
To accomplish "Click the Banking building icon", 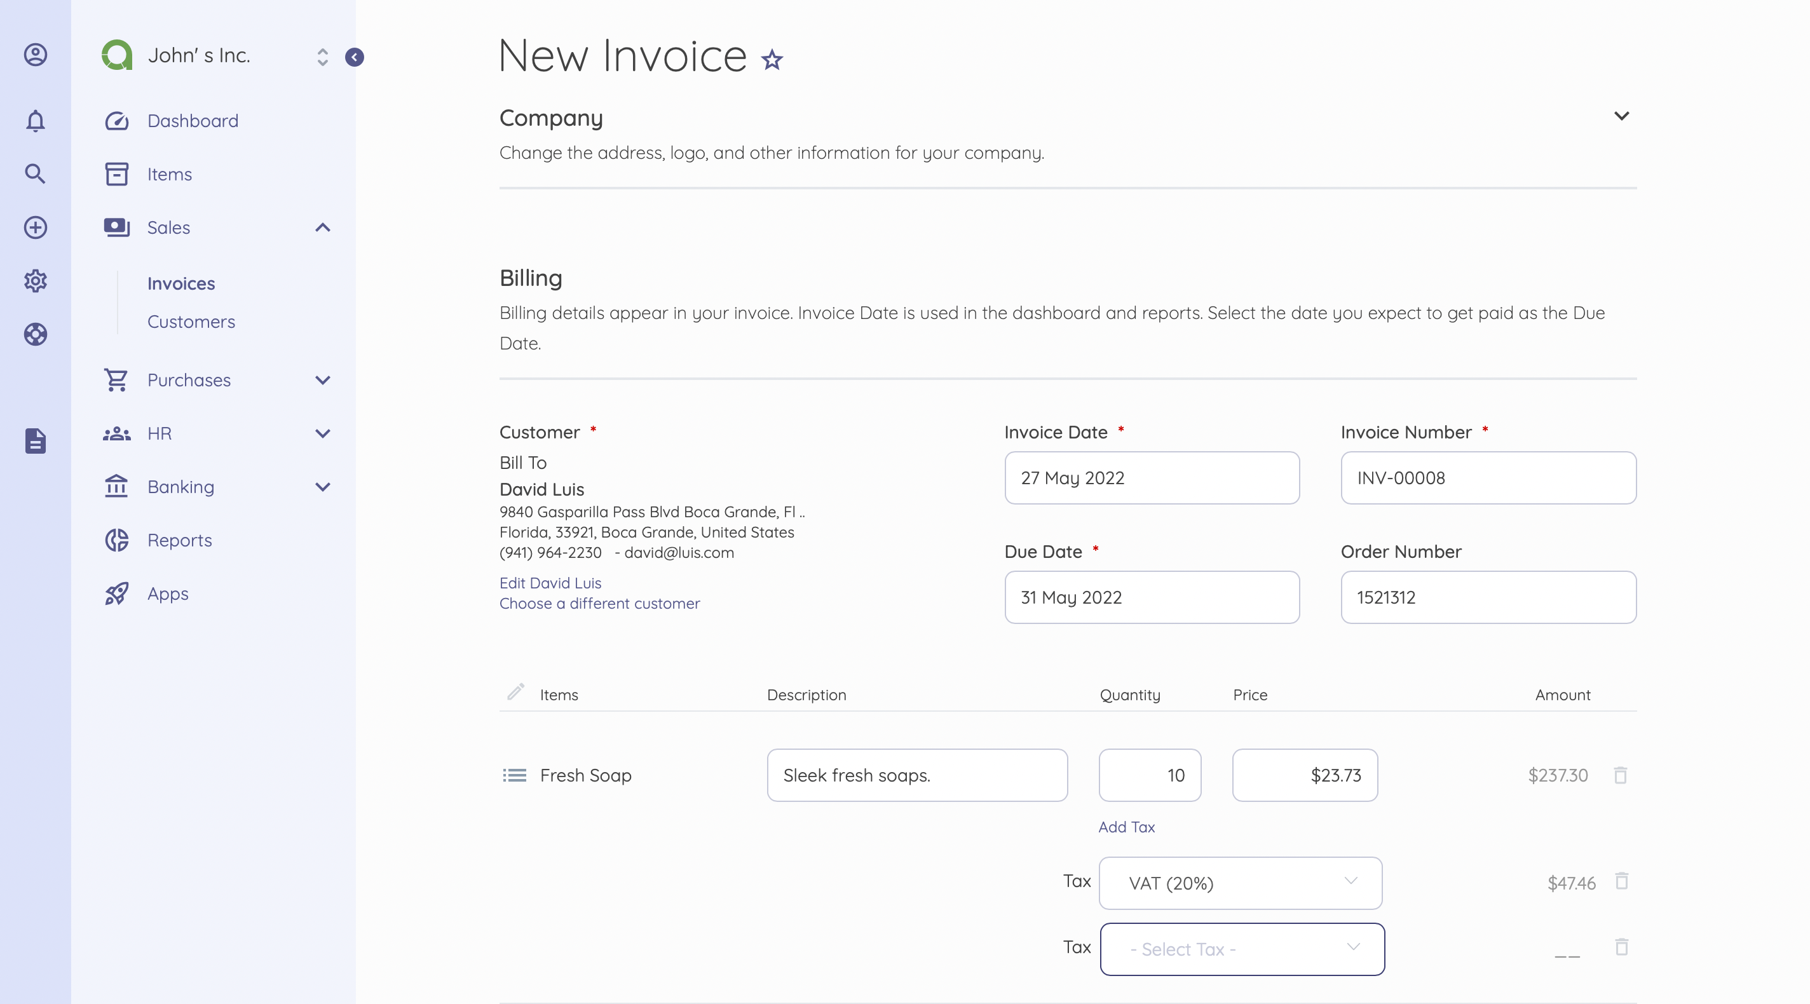I will tap(116, 485).
